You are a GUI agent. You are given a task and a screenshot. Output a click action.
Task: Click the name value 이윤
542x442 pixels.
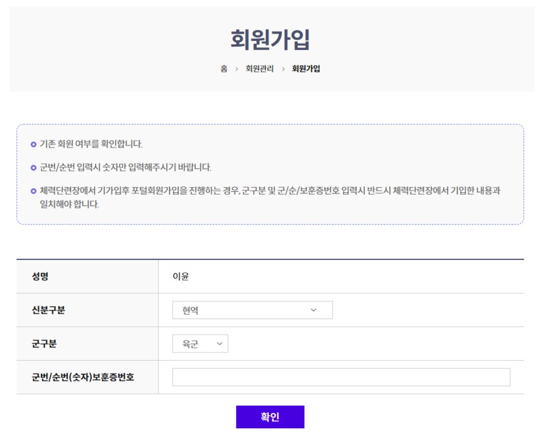tap(181, 276)
